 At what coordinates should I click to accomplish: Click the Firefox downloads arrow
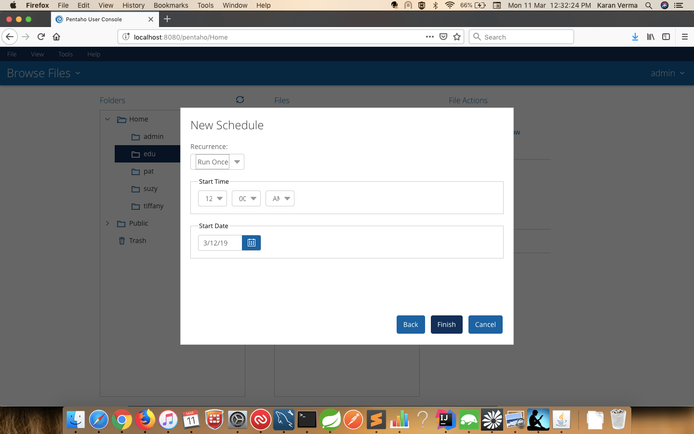(x=635, y=37)
